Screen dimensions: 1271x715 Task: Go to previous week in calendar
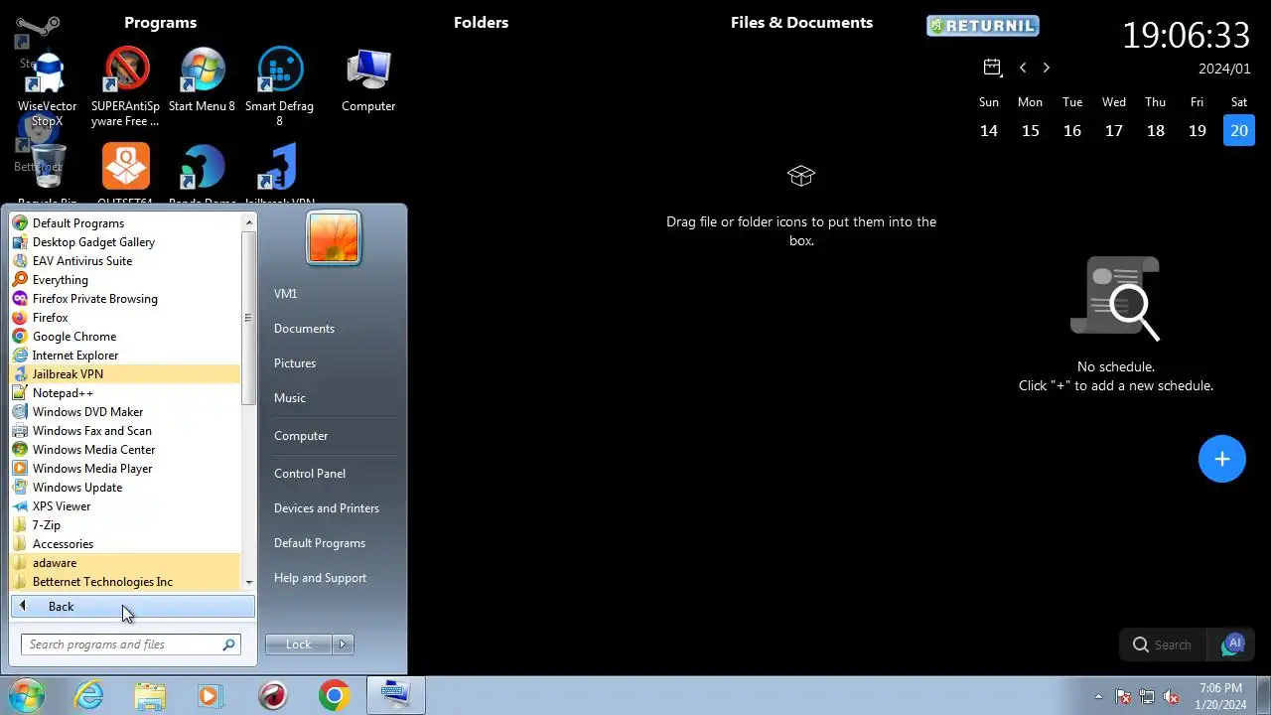point(1023,68)
